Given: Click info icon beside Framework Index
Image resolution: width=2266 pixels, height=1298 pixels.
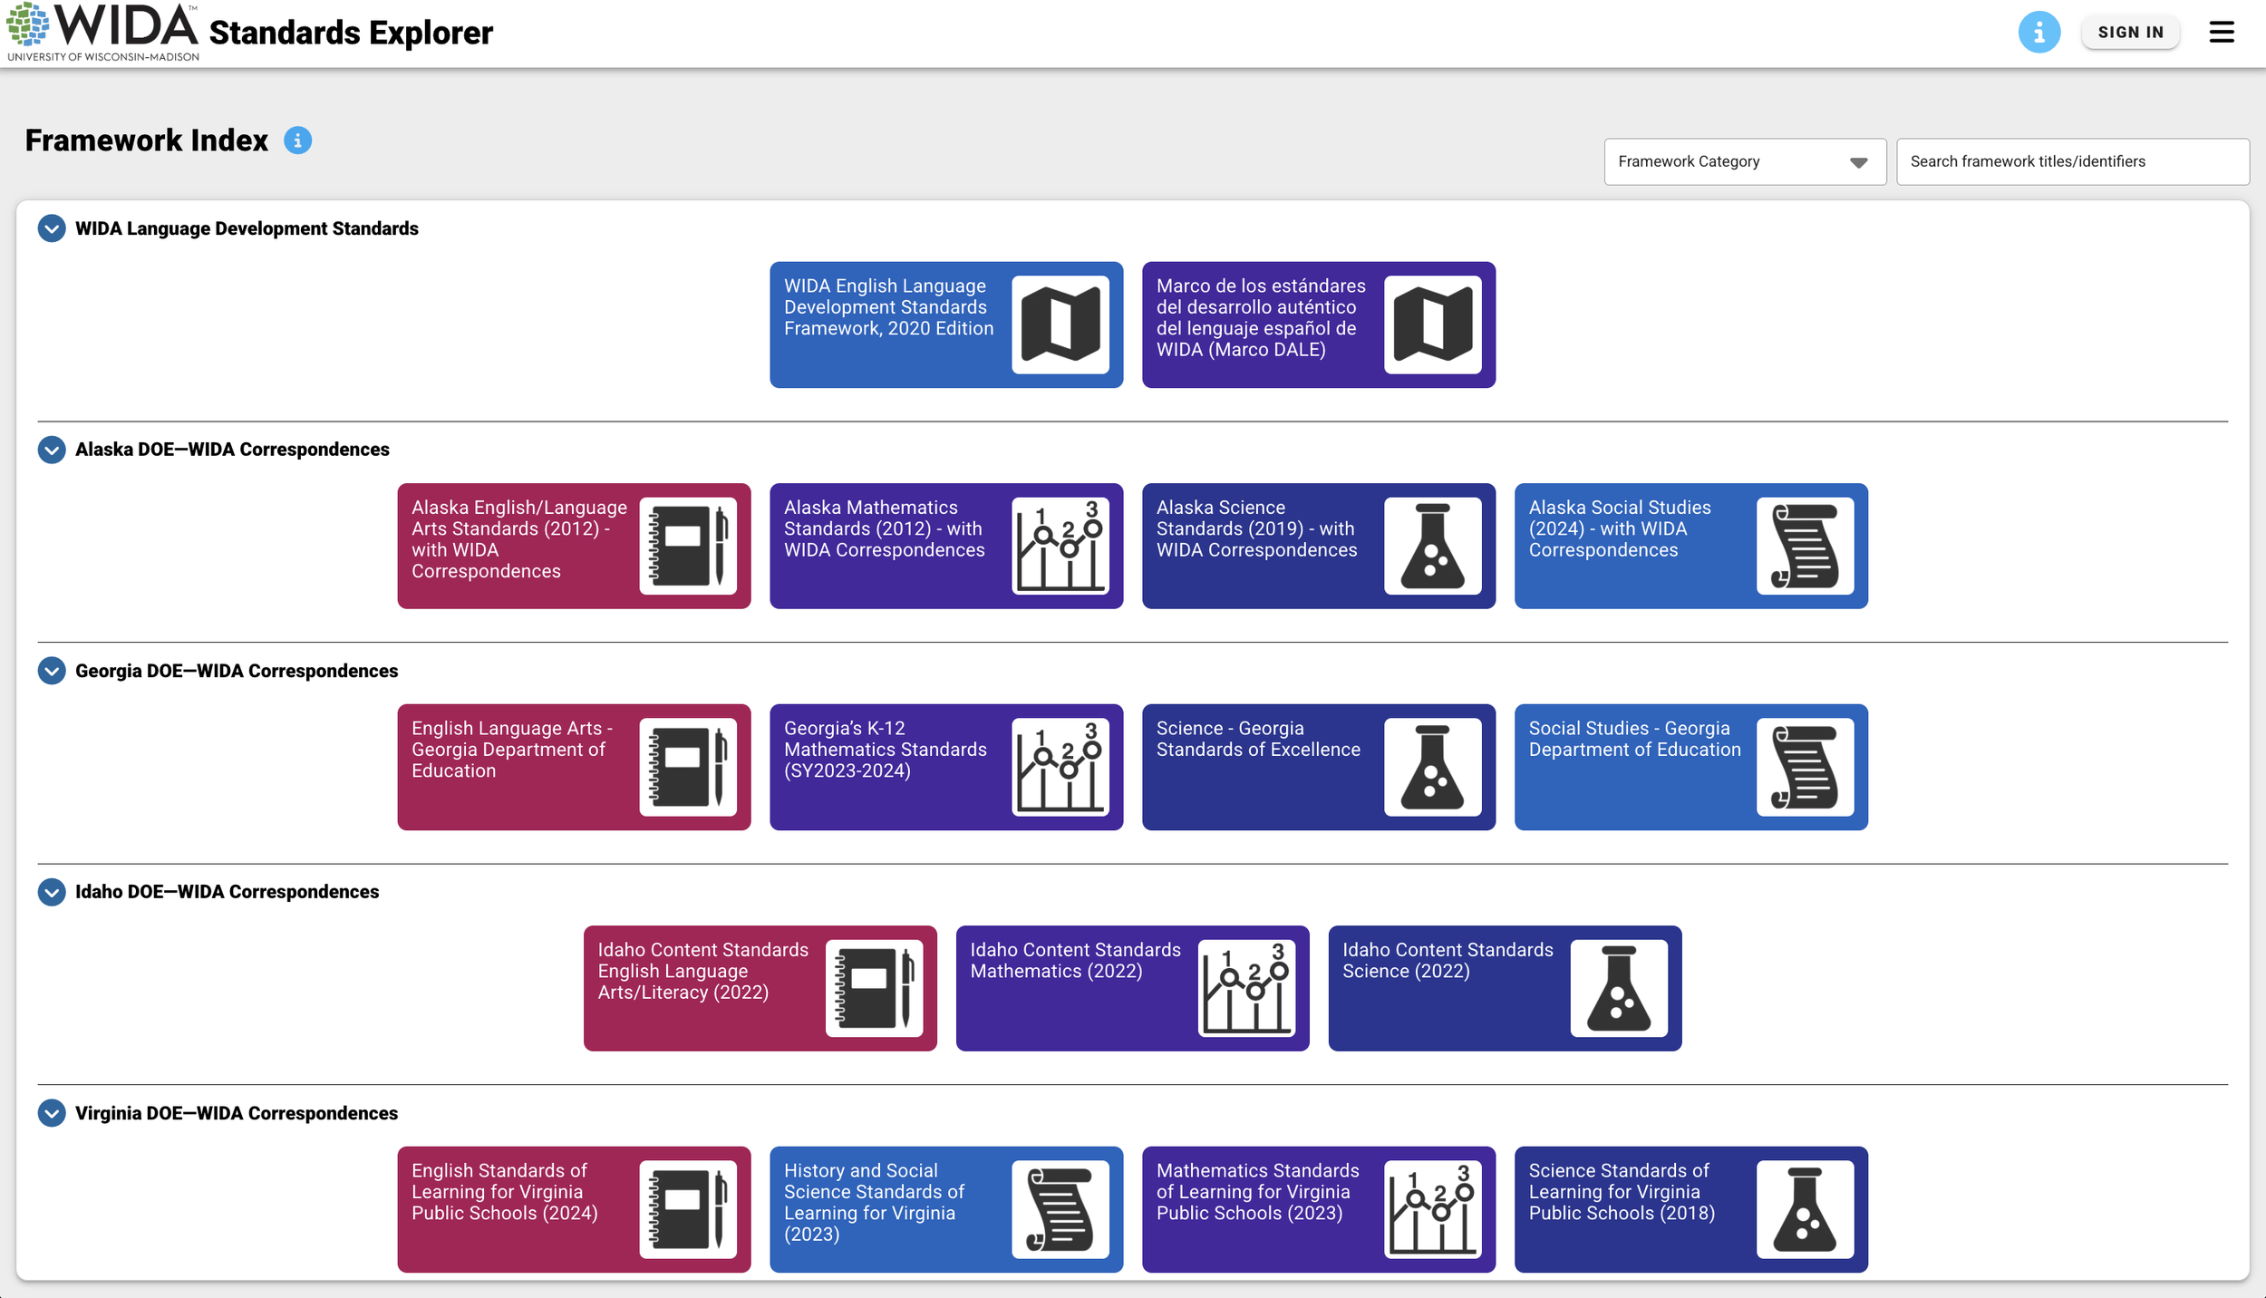Looking at the screenshot, I should pos(297,140).
